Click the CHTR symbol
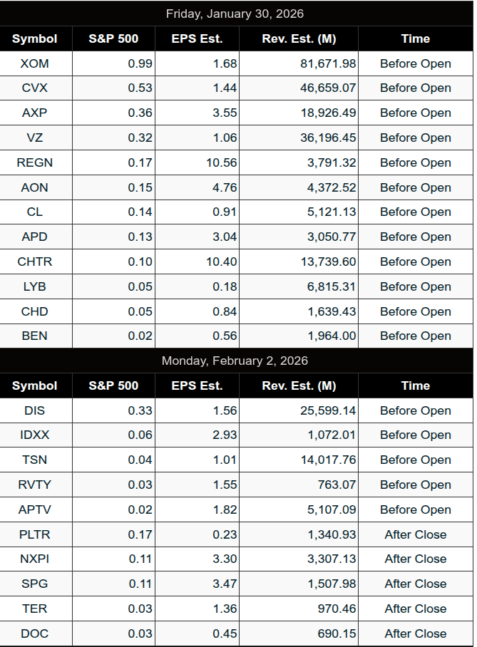This screenshot has width=477, height=647. (x=35, y=262)
